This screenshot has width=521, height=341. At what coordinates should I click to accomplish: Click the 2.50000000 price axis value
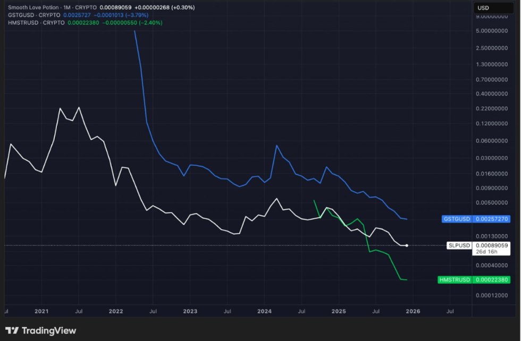pos(492,48)
